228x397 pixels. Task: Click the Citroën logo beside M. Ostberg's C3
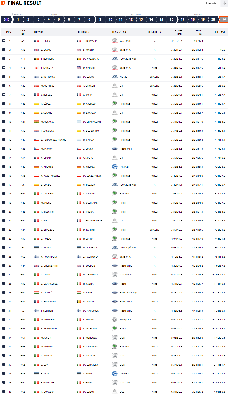[x=115, y=86]
